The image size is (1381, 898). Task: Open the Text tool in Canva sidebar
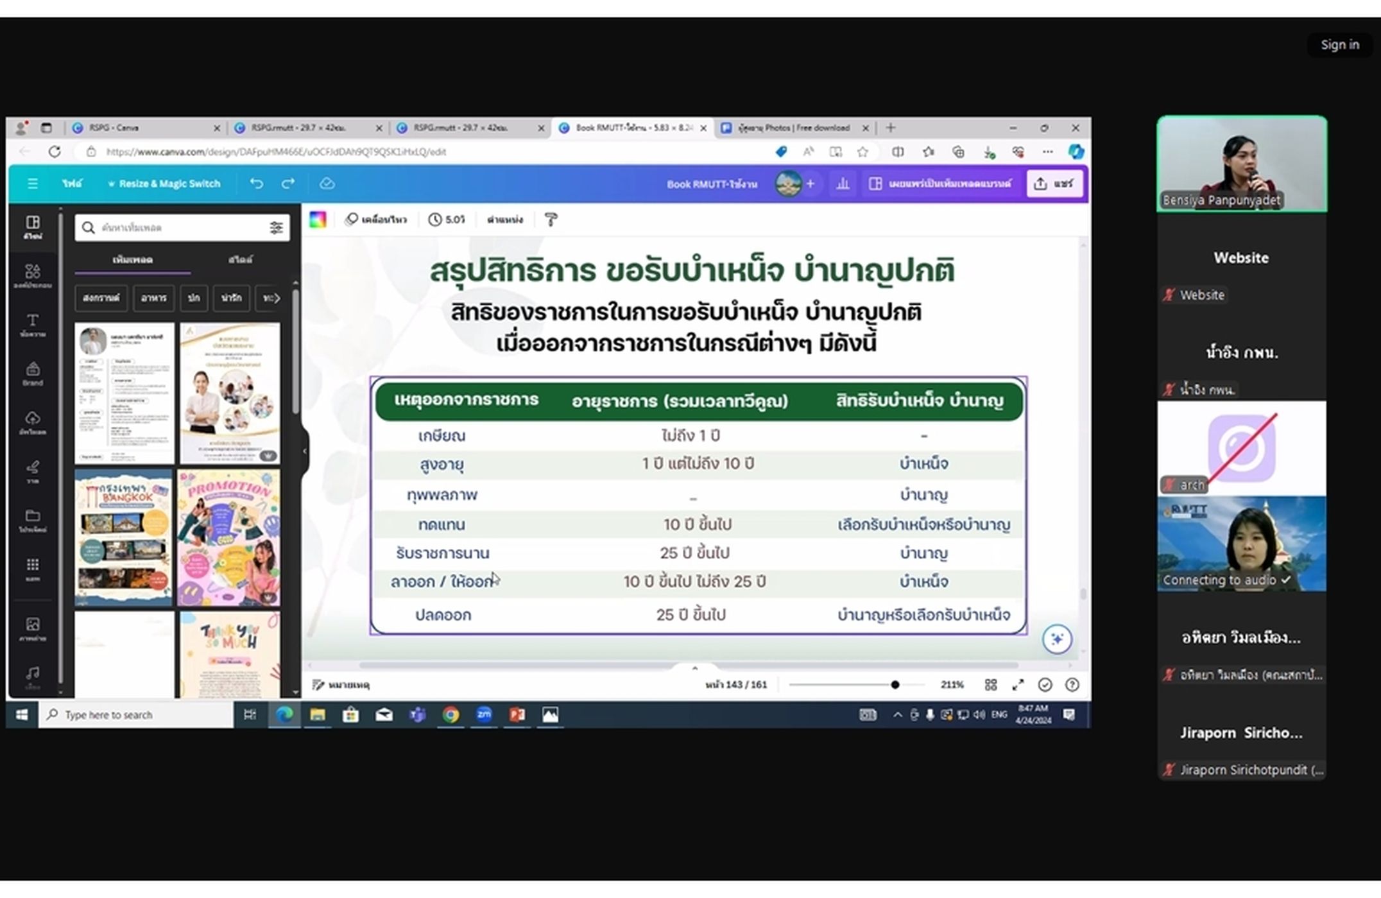pos(33,325)
